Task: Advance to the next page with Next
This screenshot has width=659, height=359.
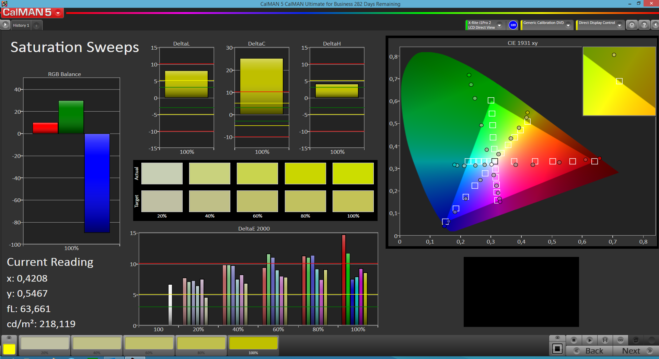Action: tap(636, 351)
